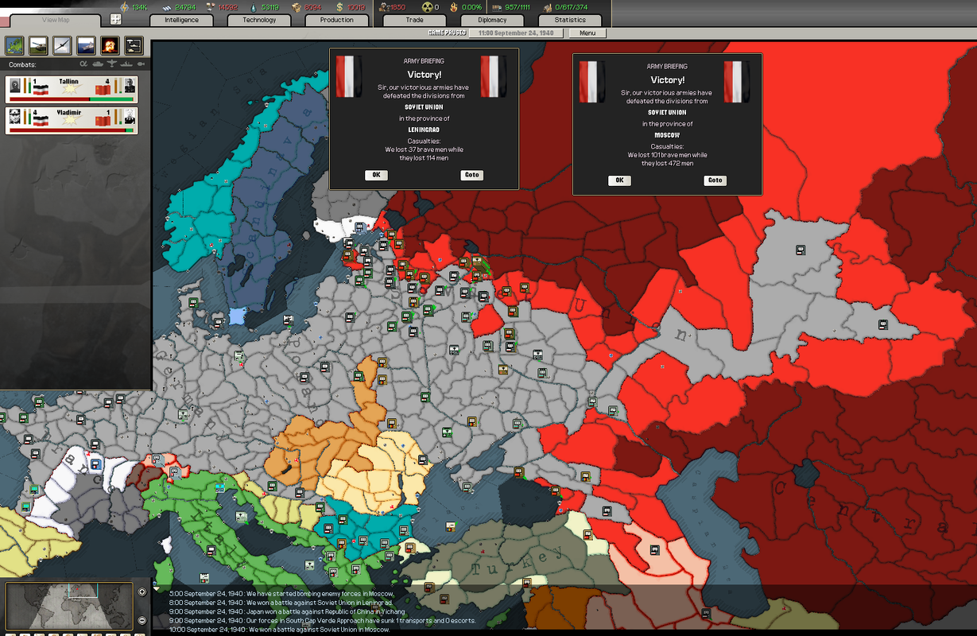Screen dimensions: 977x636
Task: Open the Statistics tab
Action: click(570, 20)
